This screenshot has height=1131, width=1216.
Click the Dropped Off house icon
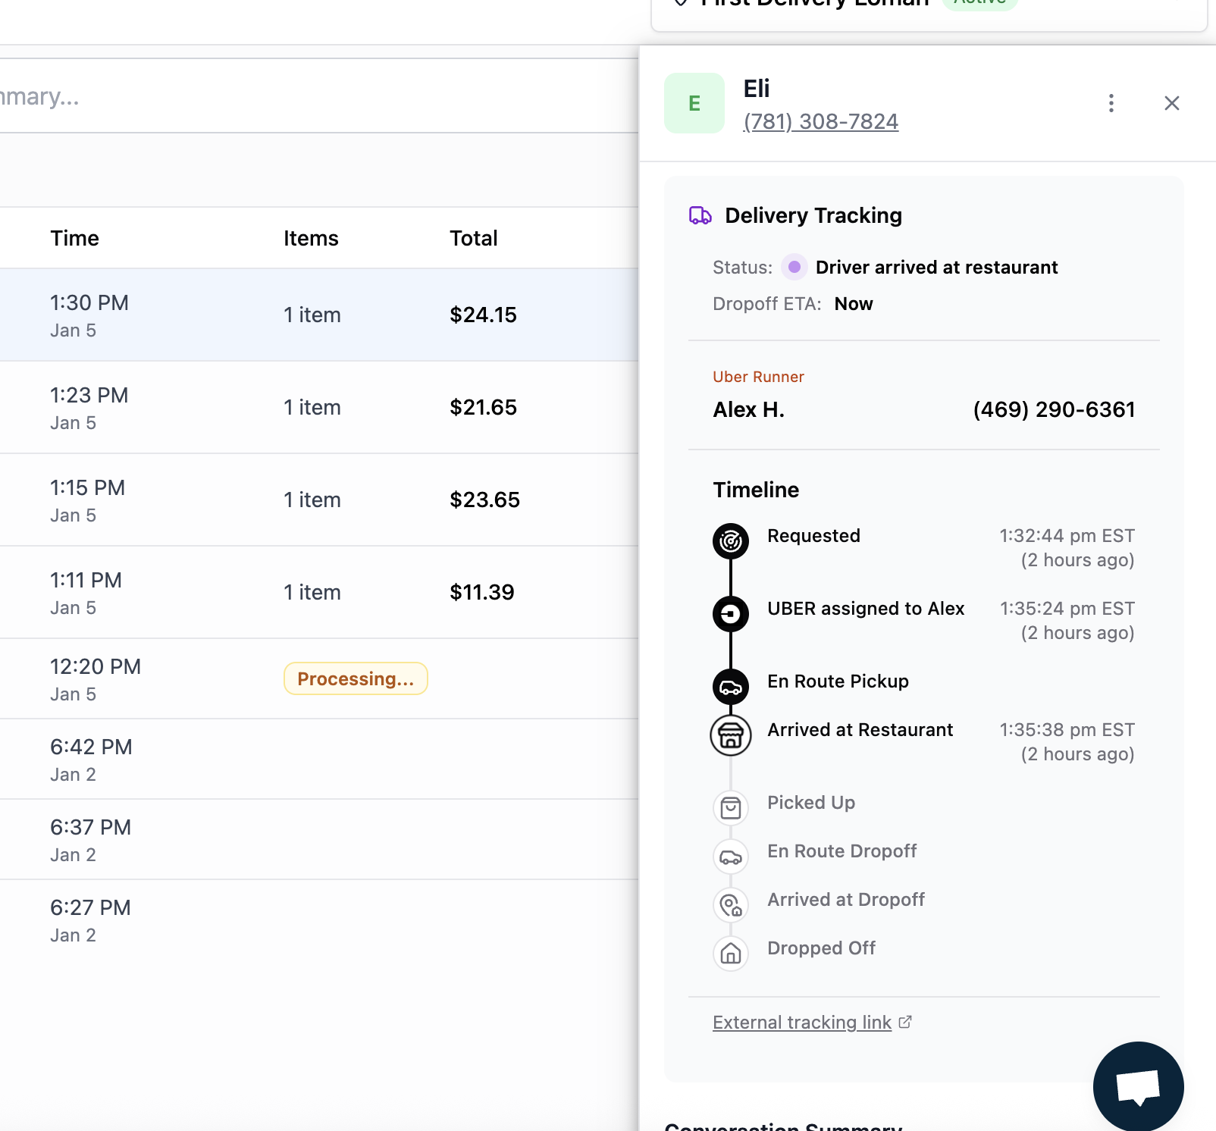730,954
